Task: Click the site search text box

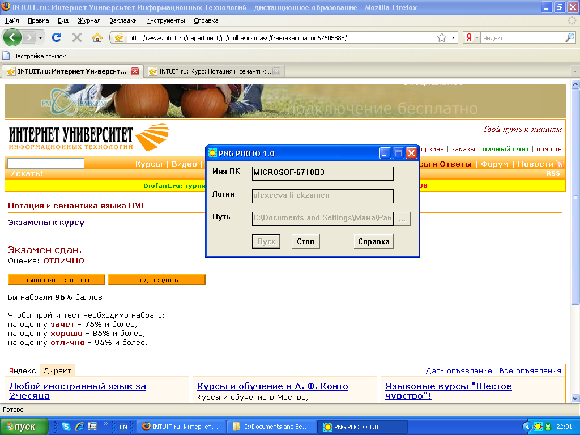Action: (46, 163)
